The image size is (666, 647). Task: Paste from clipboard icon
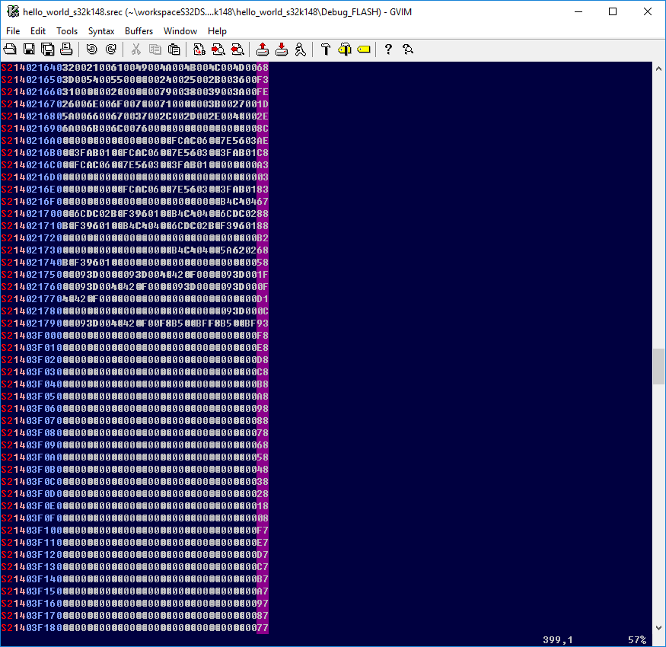pyautogui.click(x=174, y=49)
